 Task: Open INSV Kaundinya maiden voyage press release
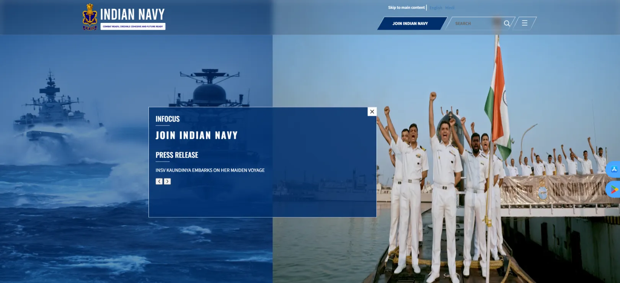pos(210,170)
